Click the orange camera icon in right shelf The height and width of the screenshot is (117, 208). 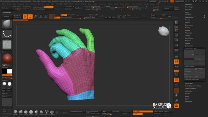(x=176, y=106)
